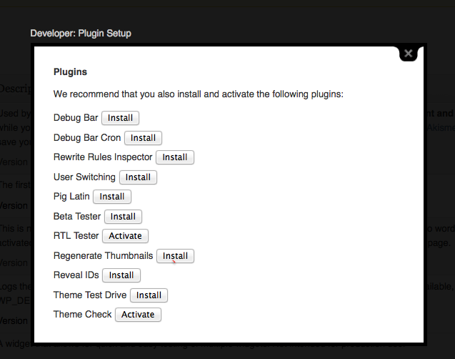Install the Debug Bar Cron plugin
Image resolution: width=455 pixels, height=359 pixels.
(143, 137)
